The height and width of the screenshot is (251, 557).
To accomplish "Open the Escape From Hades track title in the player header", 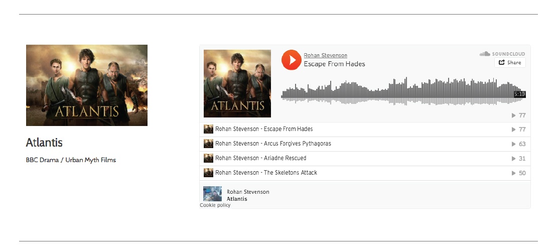I will pyautogui.click(x=334, y=64).
